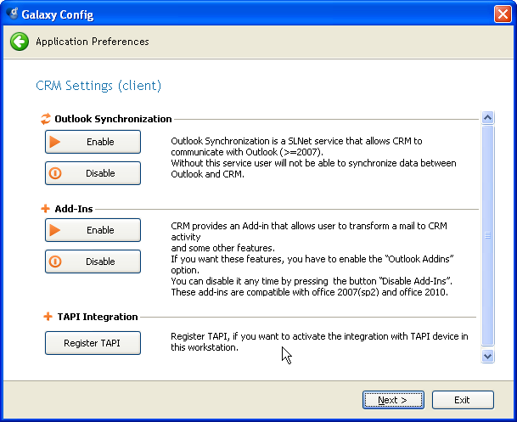Screen dimensions: 517x422
Task: Disable the CRM Add-Ins
Action: click(93, 262)
